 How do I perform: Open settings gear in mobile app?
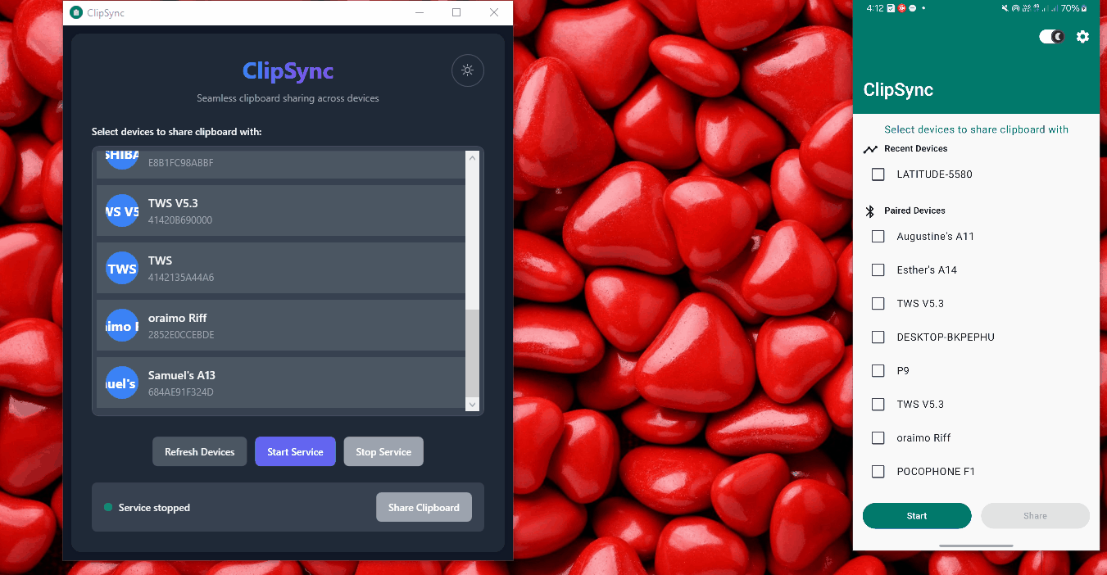[x=1082, y=37]
